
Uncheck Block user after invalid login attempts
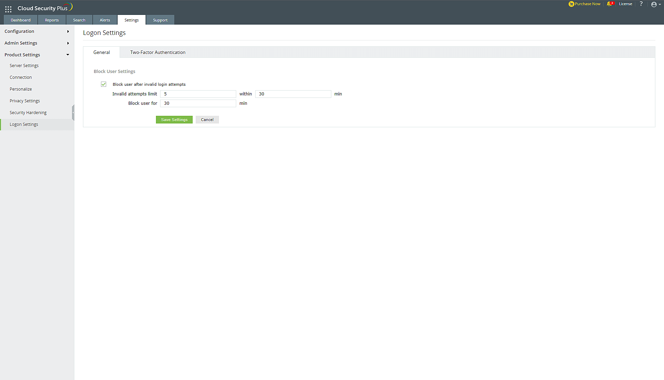(103, 84)
